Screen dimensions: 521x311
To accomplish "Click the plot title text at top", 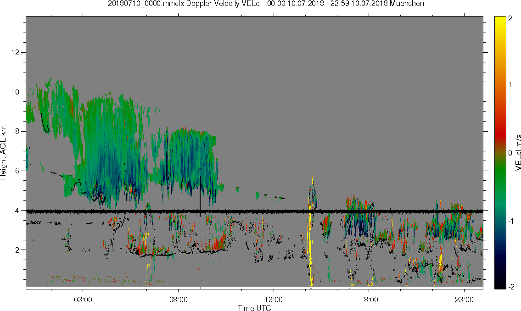I will click(x=266, y=4).
